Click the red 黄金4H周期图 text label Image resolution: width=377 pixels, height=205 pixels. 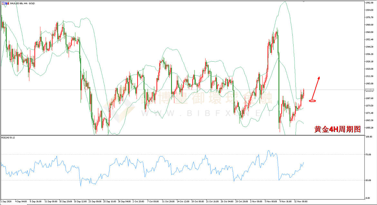click(337, 129)
